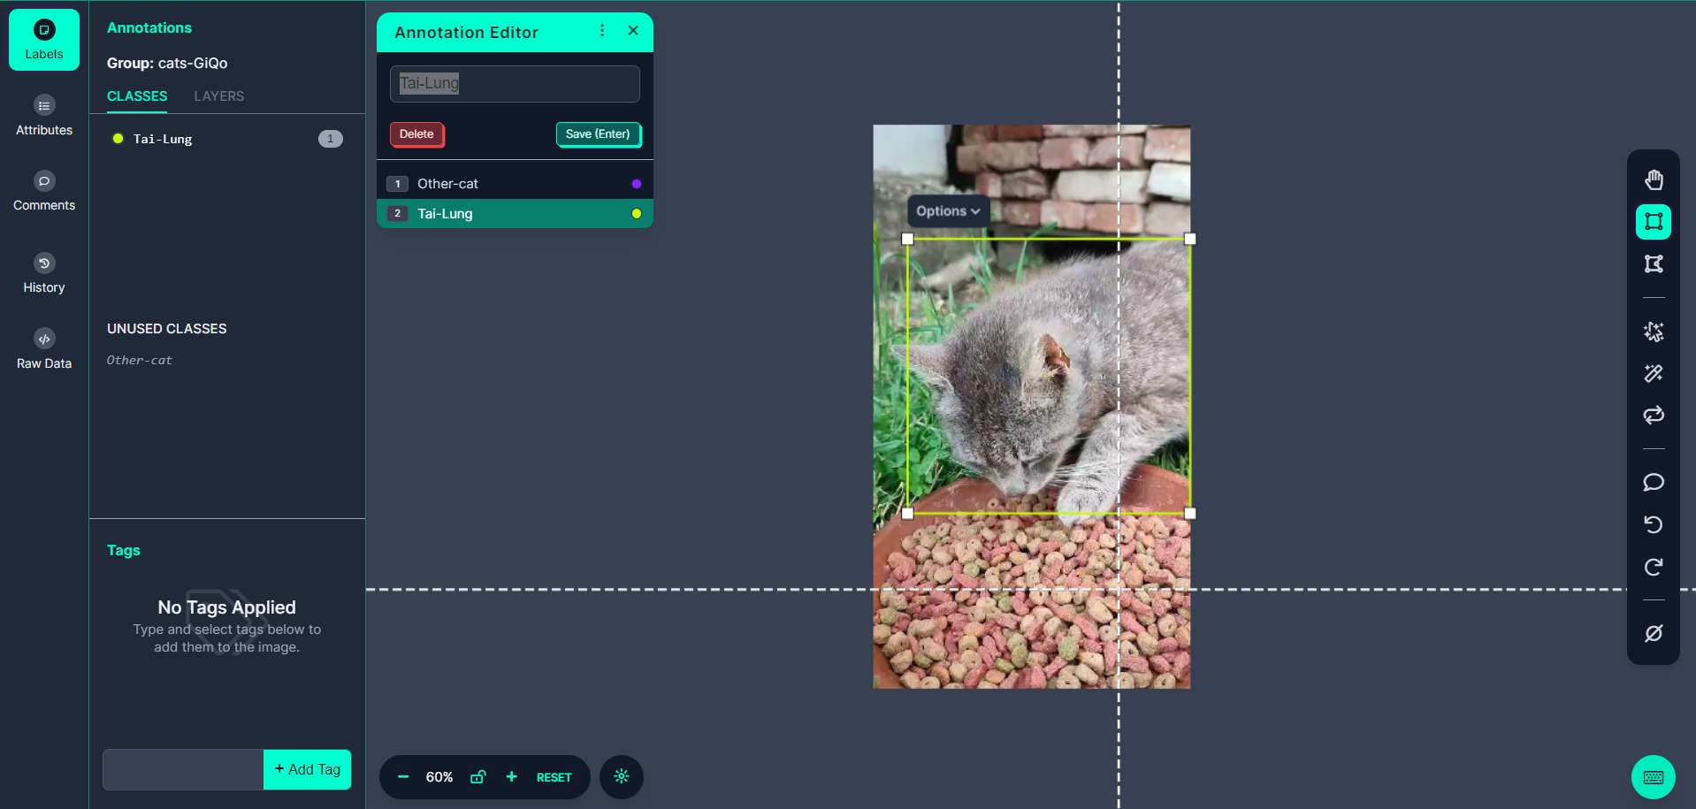Grab the top-right bounding box handle
Screen dimensions: 1696x809
click(1190, 239)
